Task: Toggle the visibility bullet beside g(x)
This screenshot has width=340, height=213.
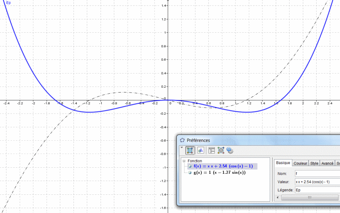Action: click(x=190, y=173)
